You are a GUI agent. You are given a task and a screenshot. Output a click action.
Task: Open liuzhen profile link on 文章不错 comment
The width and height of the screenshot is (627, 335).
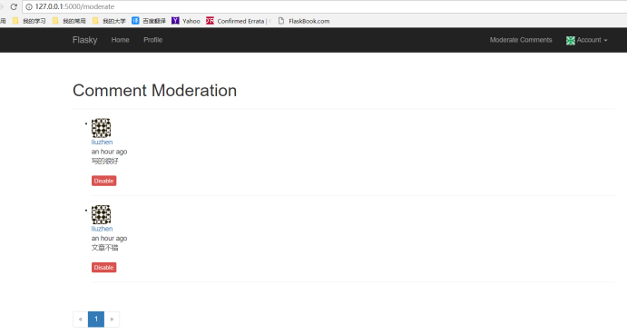[x=102, y=229]
